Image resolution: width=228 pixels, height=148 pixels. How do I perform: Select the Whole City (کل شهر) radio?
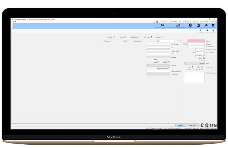(x=202, y=69)
